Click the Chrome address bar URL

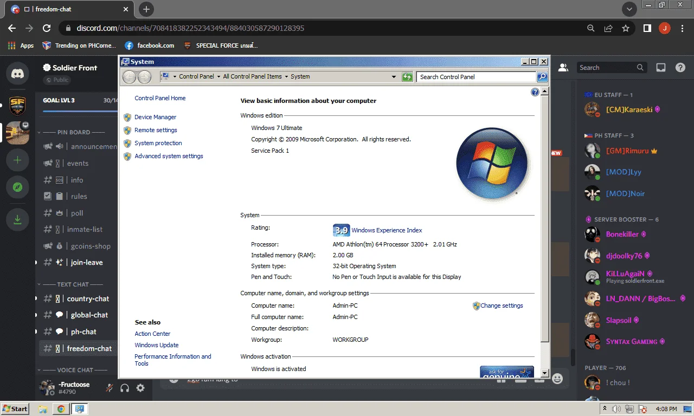tap(190, 28)
